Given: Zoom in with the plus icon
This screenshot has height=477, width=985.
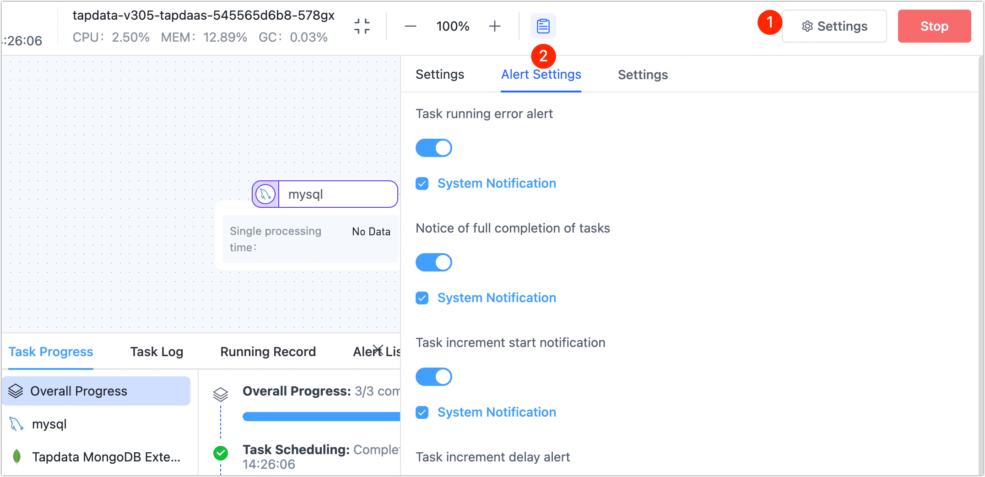Looking at the screenshot, I should (495, 26).
